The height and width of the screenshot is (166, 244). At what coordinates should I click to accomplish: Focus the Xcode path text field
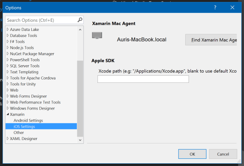143,79
